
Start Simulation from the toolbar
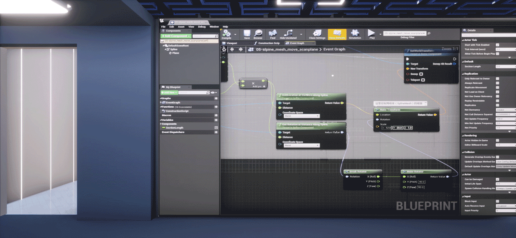coord(355,34)
